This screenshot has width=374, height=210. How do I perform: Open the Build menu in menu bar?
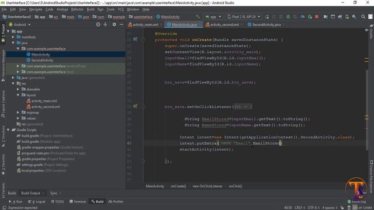tap(91, 9)
